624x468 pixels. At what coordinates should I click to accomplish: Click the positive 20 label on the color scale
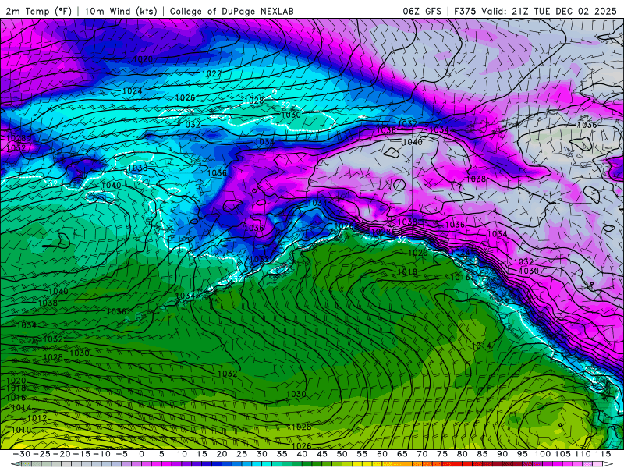pyautogui.click(x=222, y=454)
